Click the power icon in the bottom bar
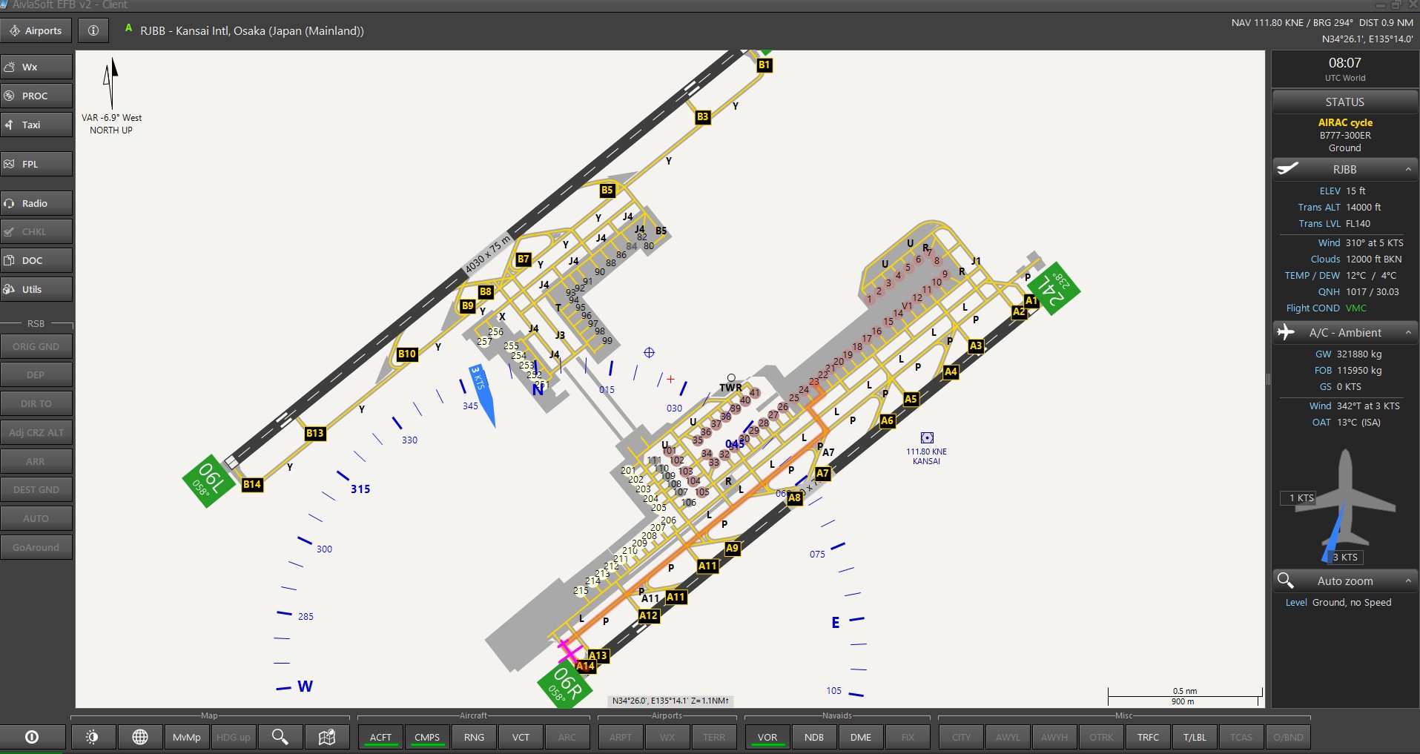 click(x=32, y=737)
